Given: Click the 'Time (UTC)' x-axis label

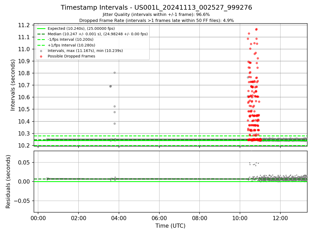Looking at the screenshot, I should pyautogui.click(x=170, y=226).
